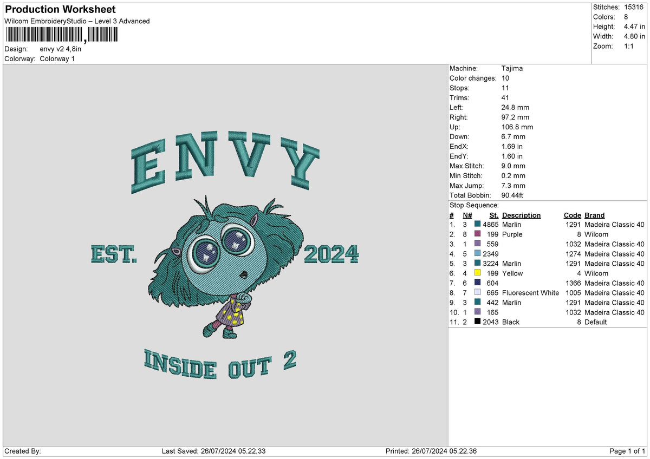650x459 pixels.
Task: Select the 'Brand' column header
Action: point(595,215)
